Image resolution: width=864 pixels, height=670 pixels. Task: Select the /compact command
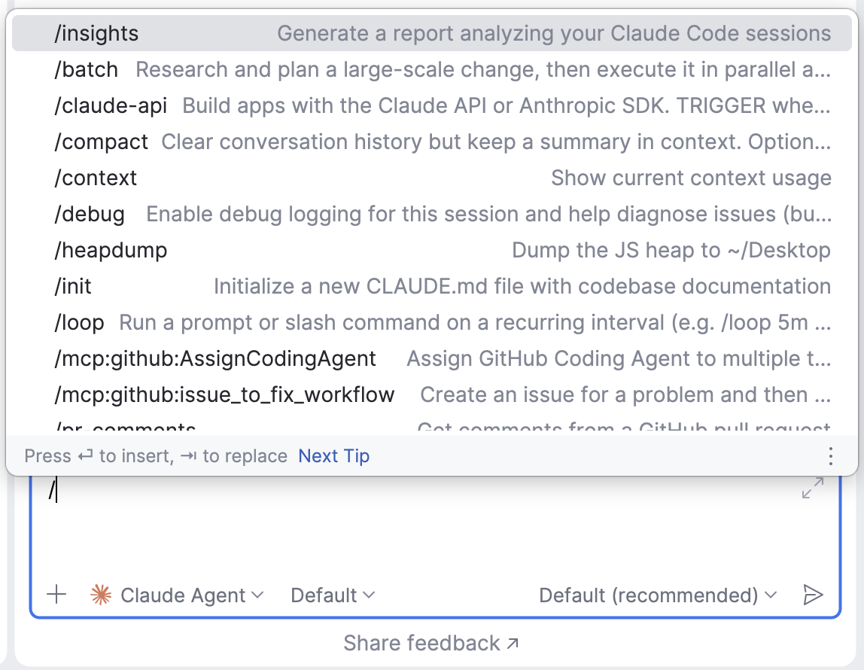[102, 142]
